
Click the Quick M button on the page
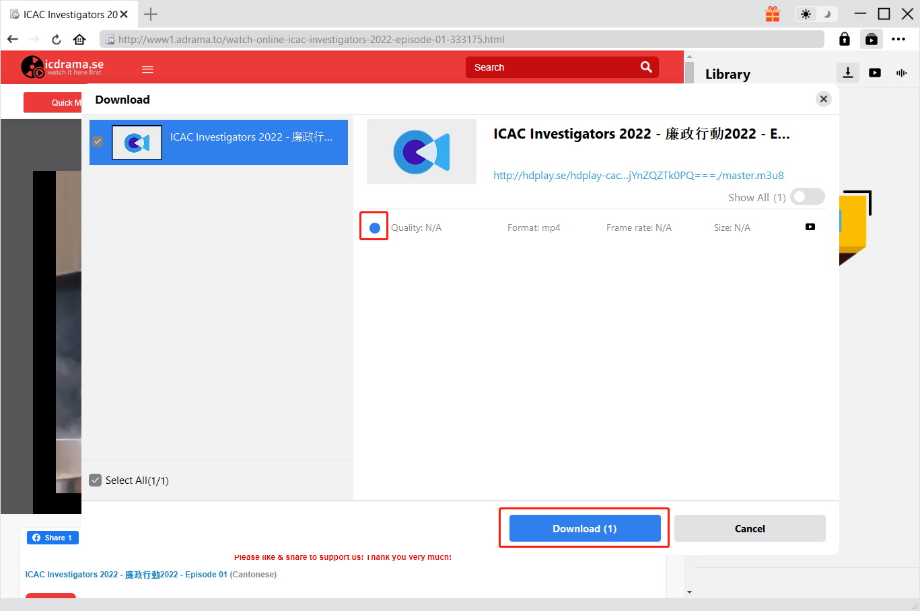(52, 102)
